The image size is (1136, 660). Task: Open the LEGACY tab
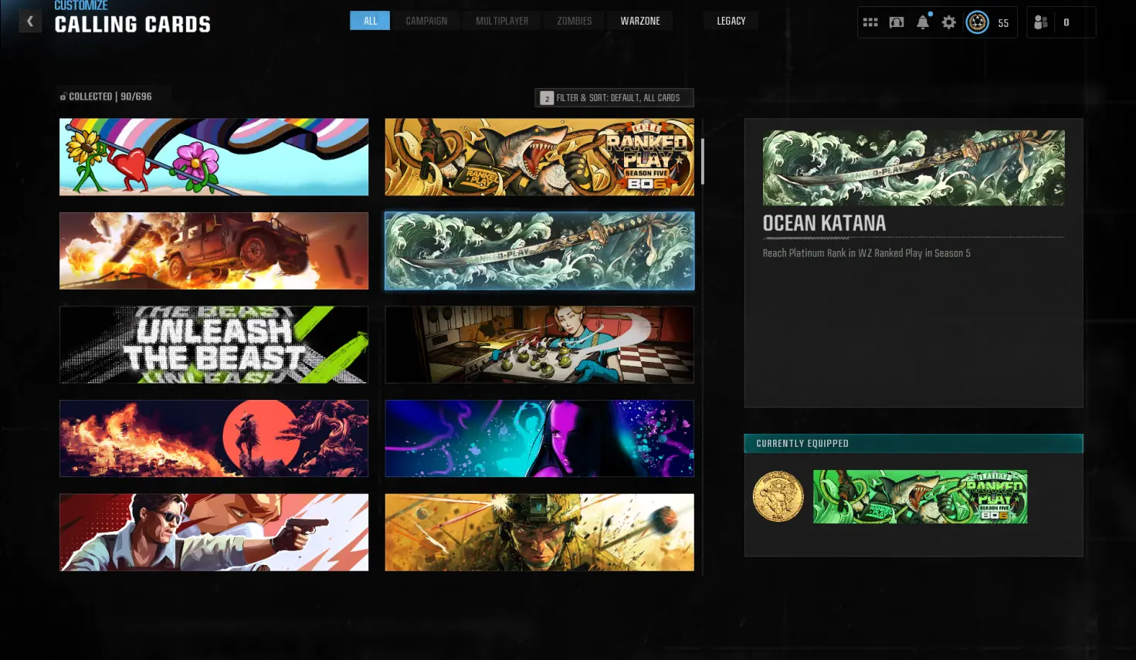coord(731,21)
